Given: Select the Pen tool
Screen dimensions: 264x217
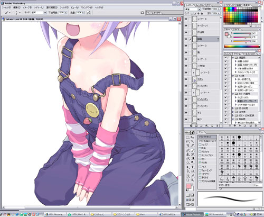Looking at the screenshot, I should [x=188, y=171].
